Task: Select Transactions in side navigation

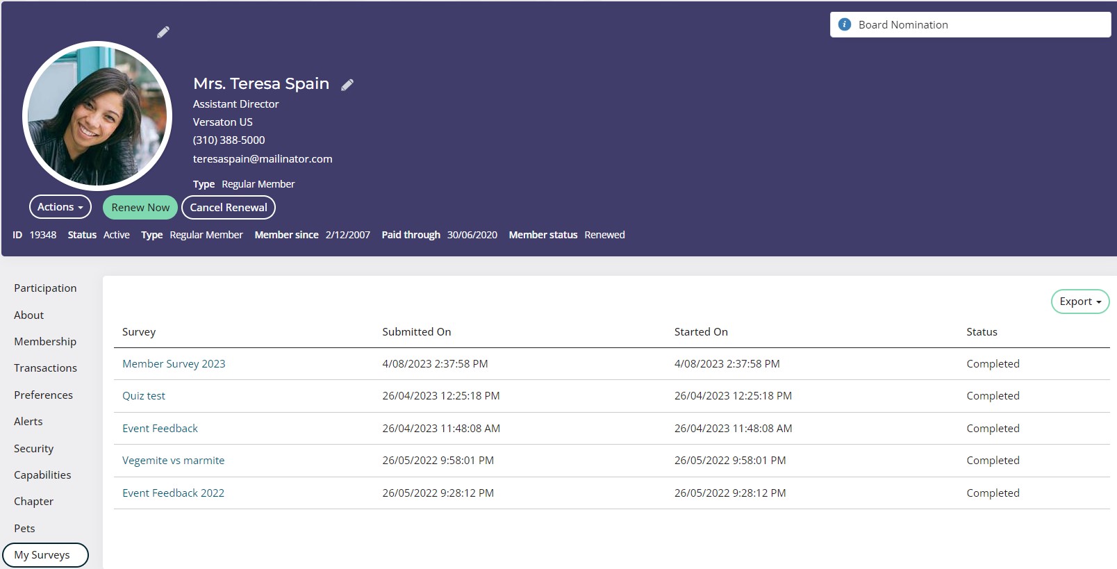Action: [45, 368]
